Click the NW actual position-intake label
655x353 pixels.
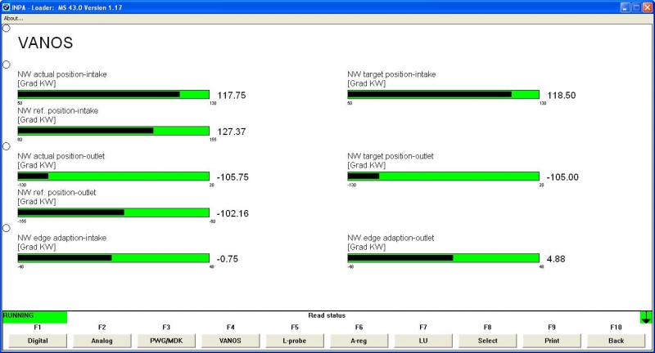[x=62, y=74]
